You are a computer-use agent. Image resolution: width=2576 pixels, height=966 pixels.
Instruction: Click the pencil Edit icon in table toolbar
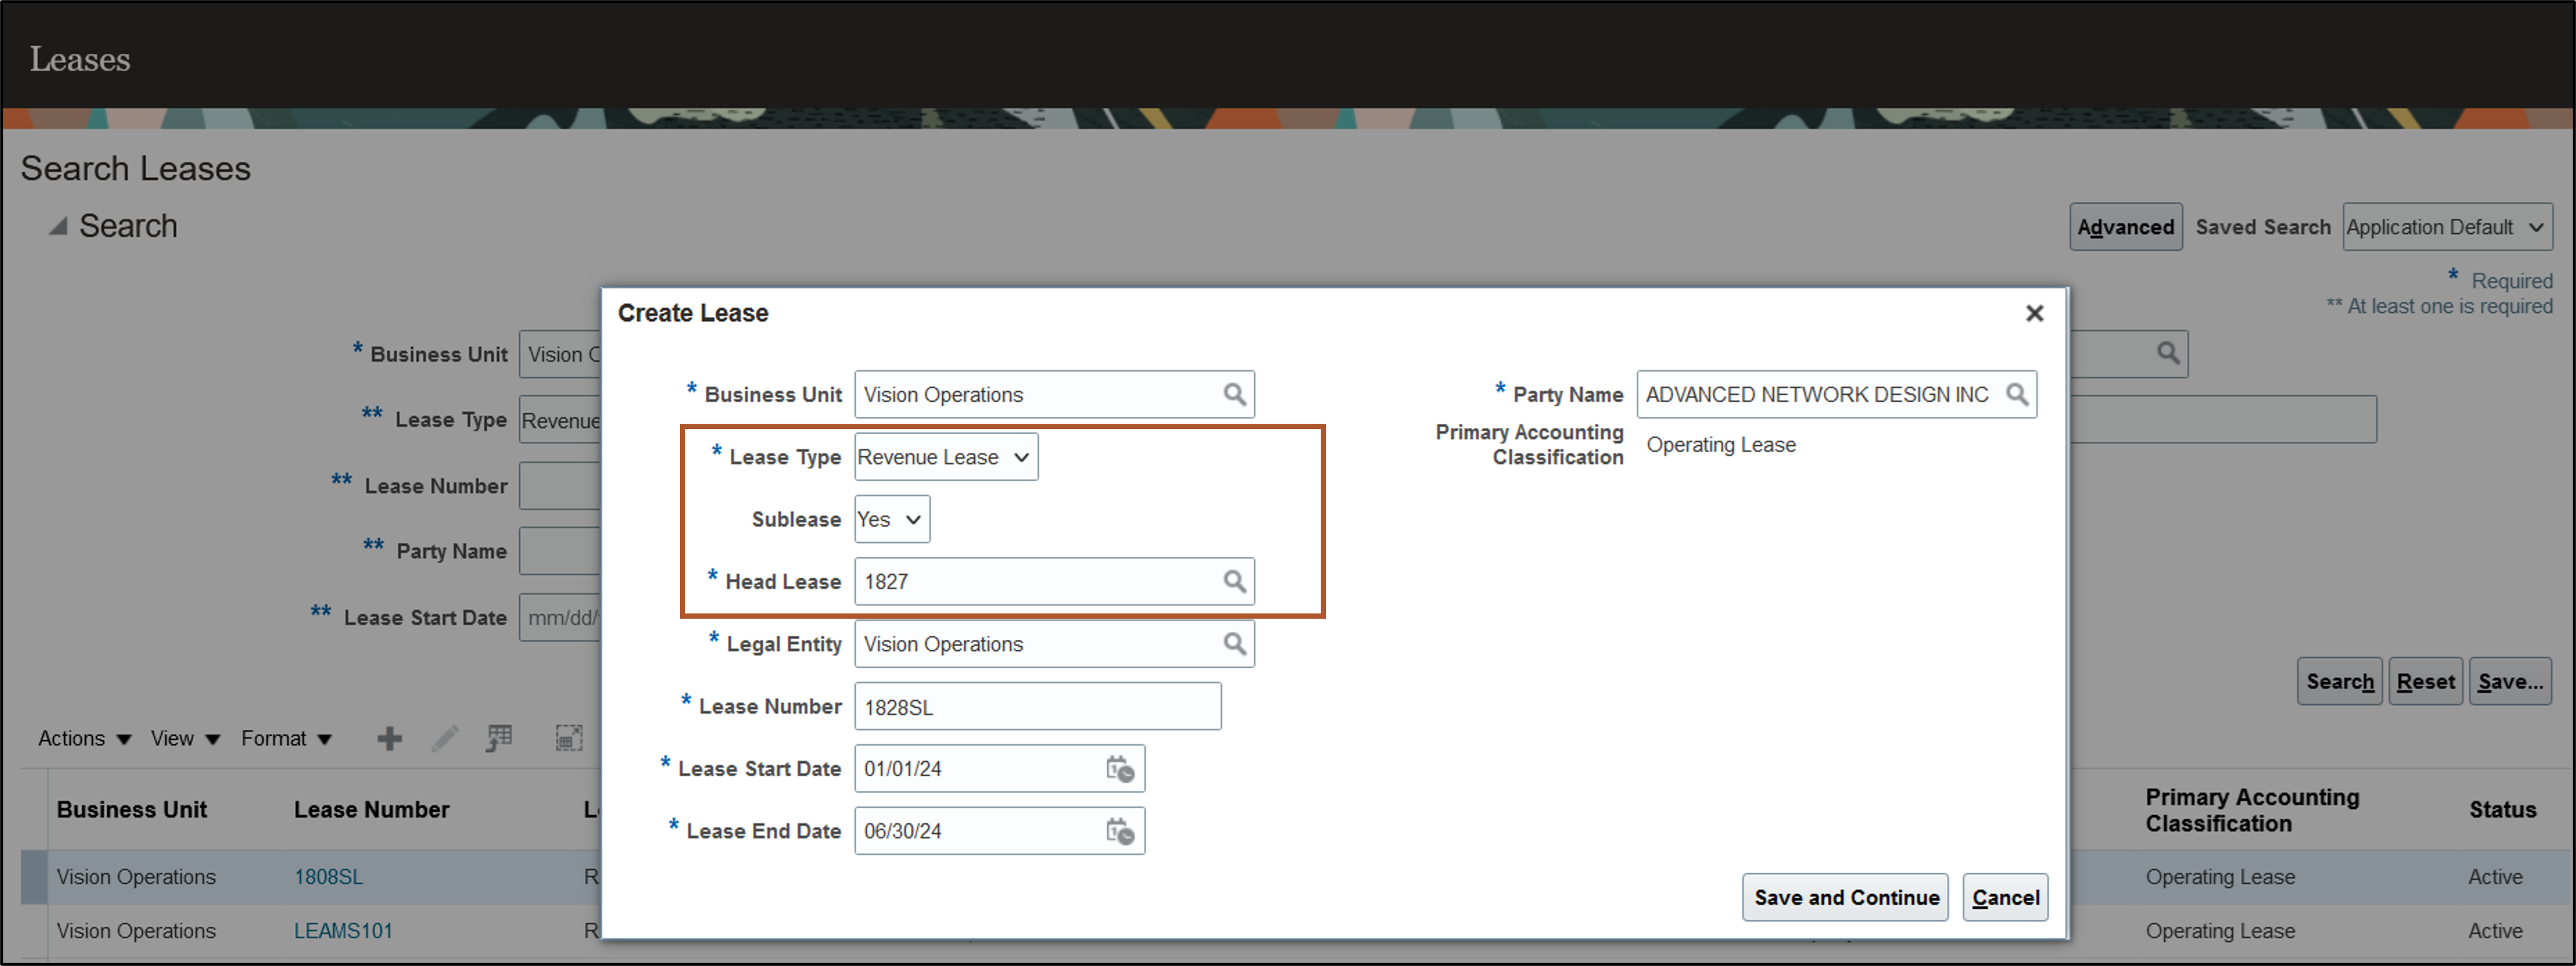pyautogui.click(x=445, y=738)
